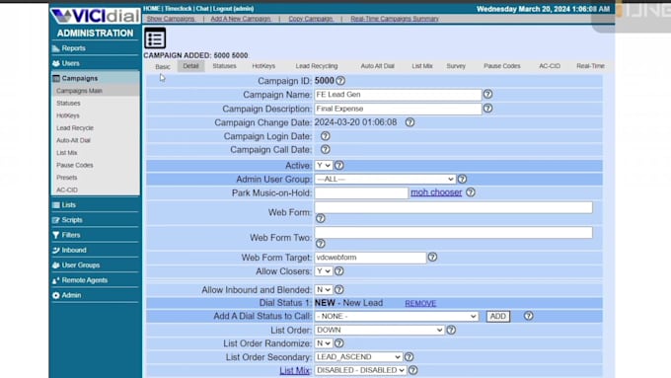The height and width of the screenshot is (378, 671).
Task: Open the moh chooser link
Action: 436,192
